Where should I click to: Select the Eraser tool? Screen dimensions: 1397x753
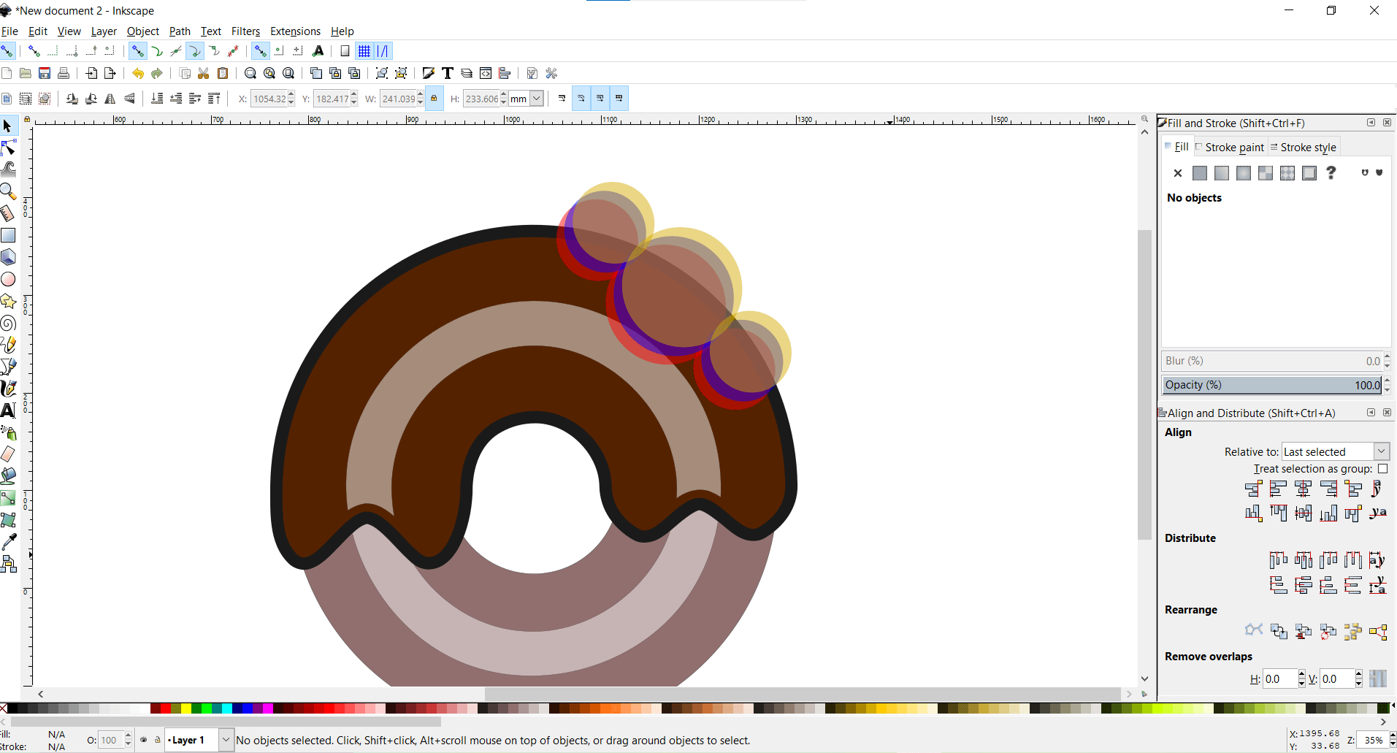coord(8,454)
